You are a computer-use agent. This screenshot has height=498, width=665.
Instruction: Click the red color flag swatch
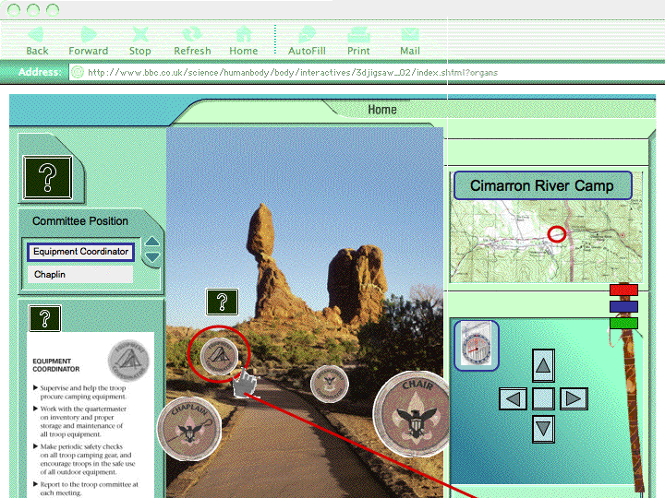[x=623, y=290]
